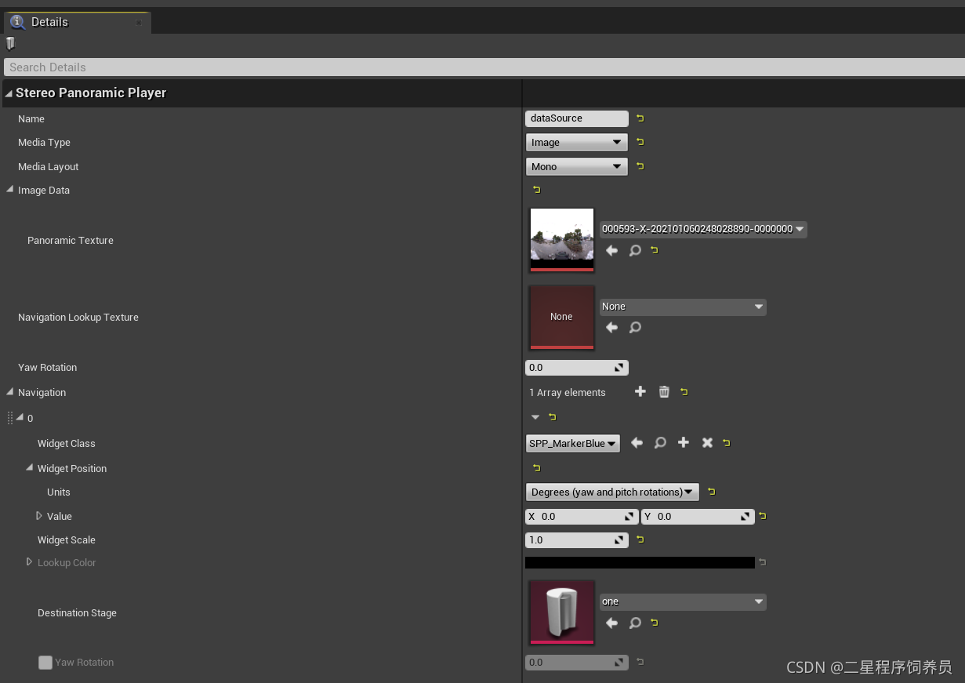Browse to Destination Stage asset
The height and width of the screenshot is (683, 965).
tap(635, 623)
